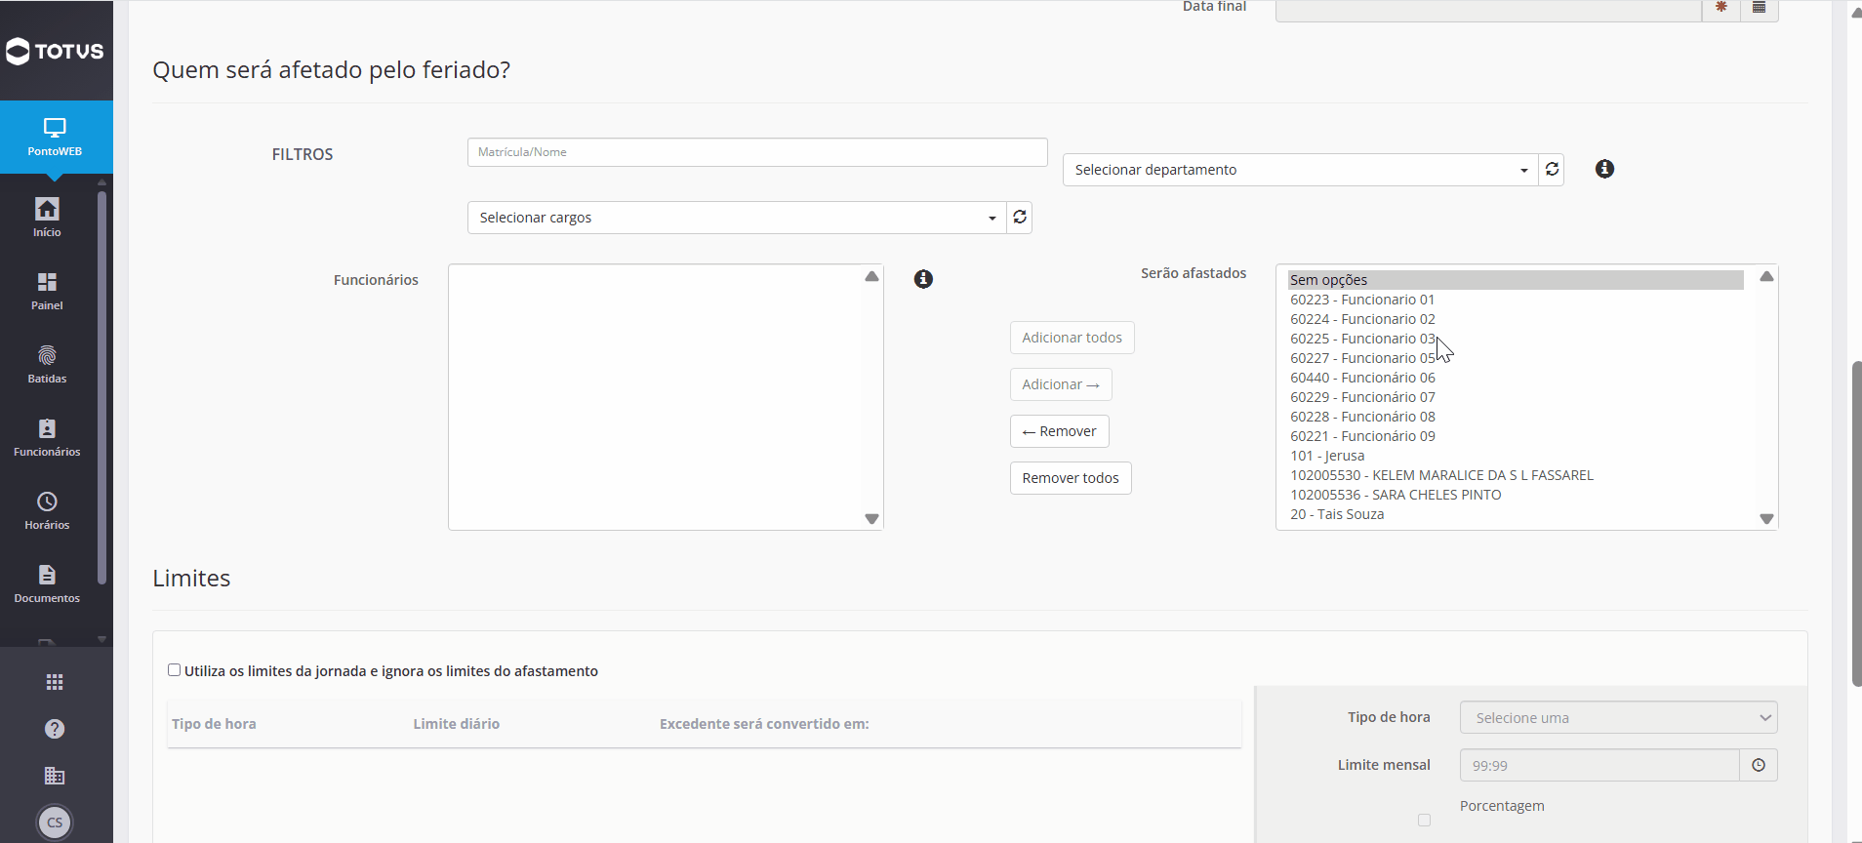Click the TOTVS logo

click(55, 51)
